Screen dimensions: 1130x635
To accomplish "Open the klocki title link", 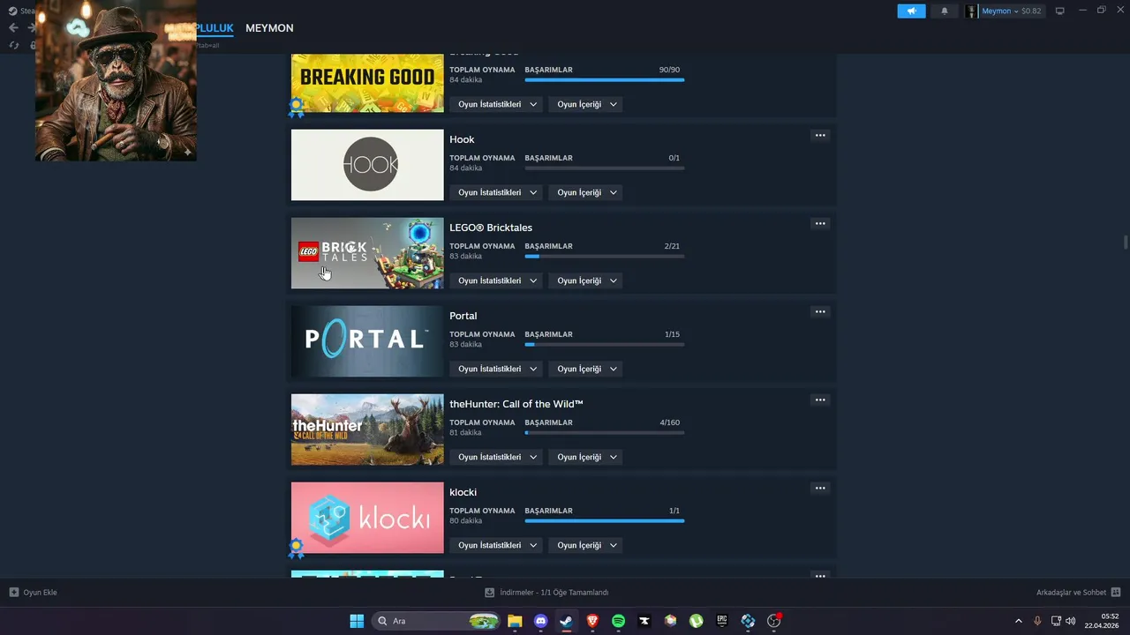I will click(x=463, y=492).
